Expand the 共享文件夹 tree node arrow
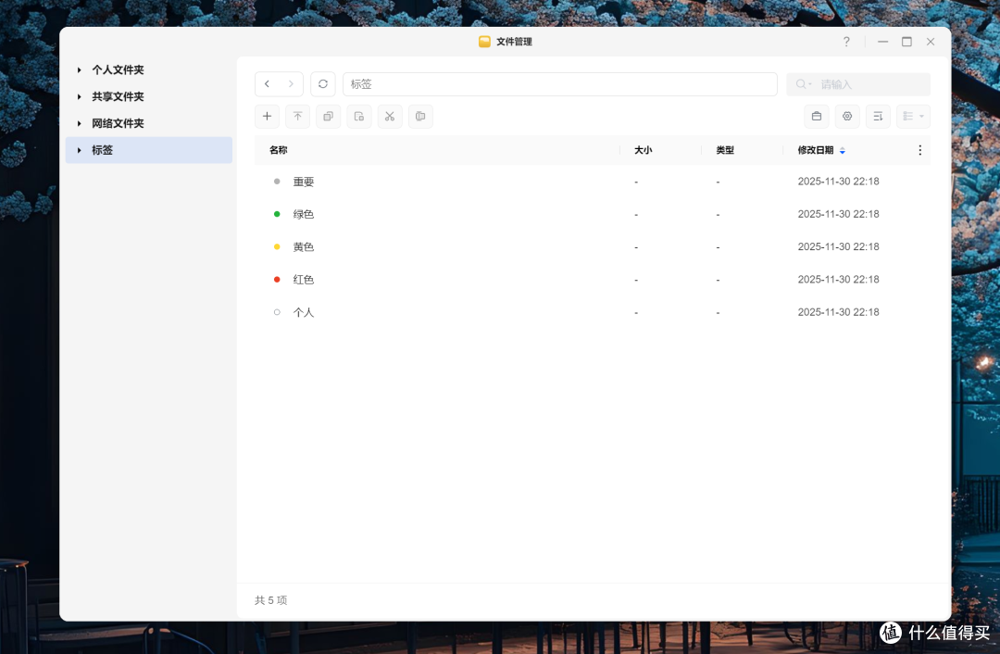 [x=79, y=97]
